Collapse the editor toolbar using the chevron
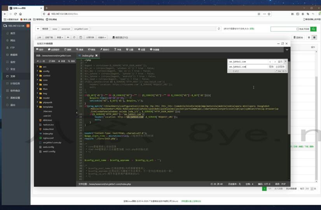This screenshot has width=321, height=210. (x=287, y=50)
